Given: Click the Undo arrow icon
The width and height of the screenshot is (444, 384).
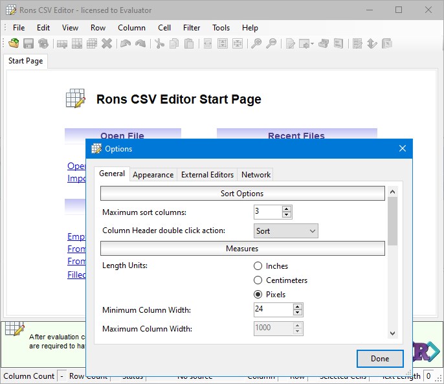Looking at the screenshot, I should point(125,43).
